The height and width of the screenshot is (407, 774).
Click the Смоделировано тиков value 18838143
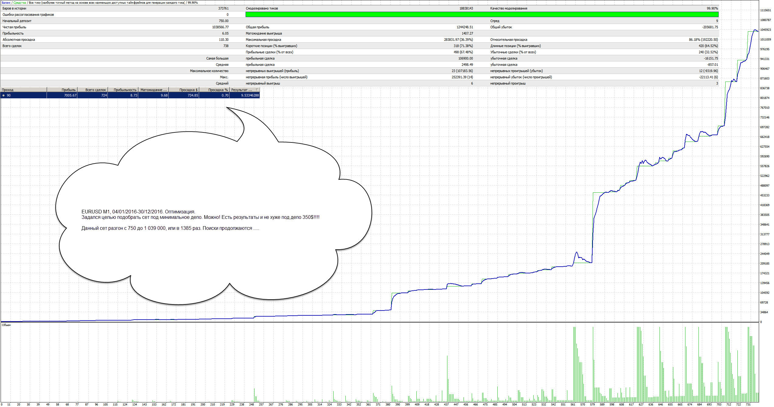point(466,8)
